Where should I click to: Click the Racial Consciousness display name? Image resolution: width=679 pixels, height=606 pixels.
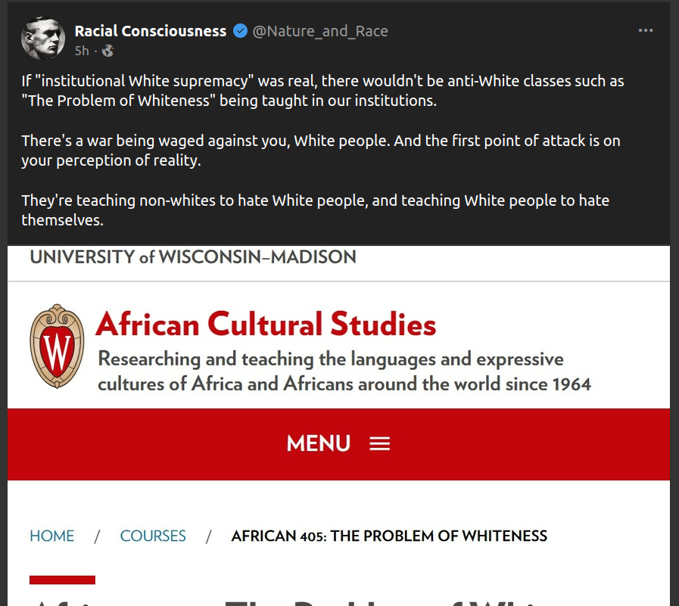coord(151,31)
